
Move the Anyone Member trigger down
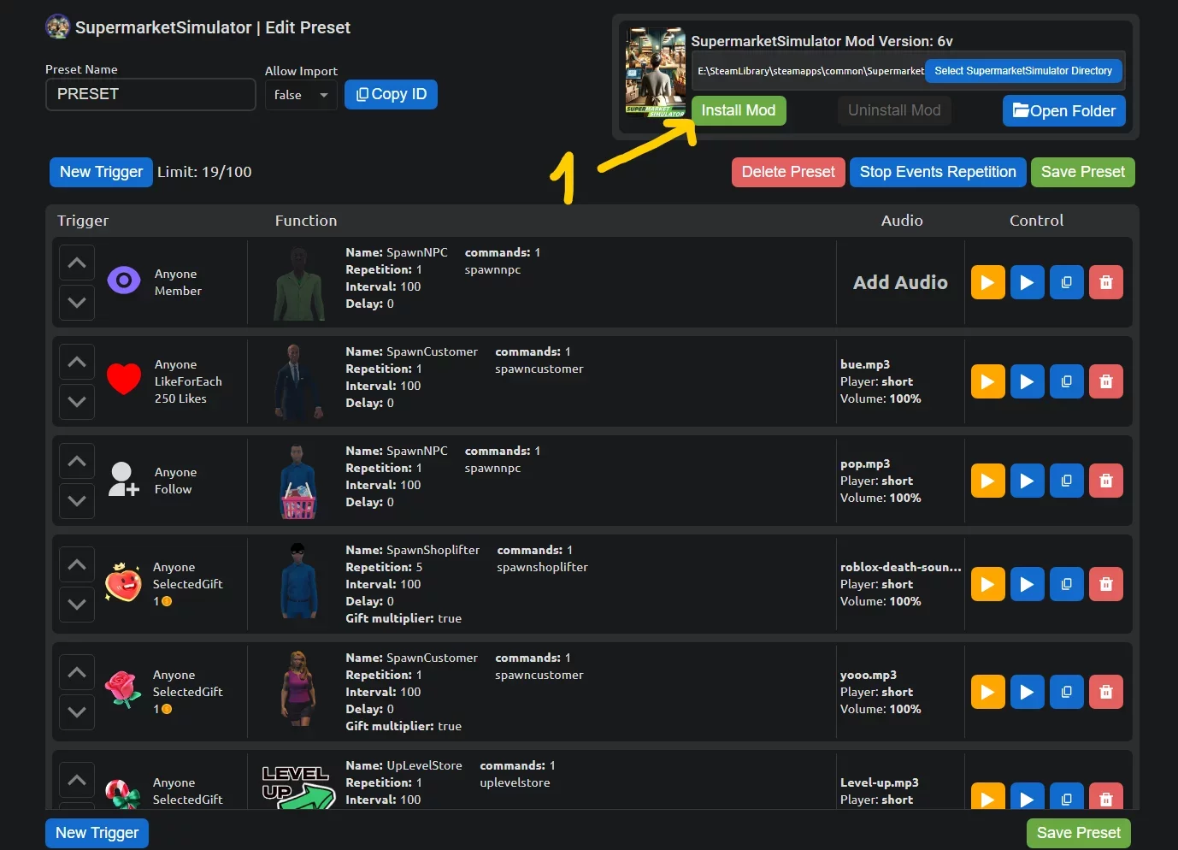[x=77, y=302]
